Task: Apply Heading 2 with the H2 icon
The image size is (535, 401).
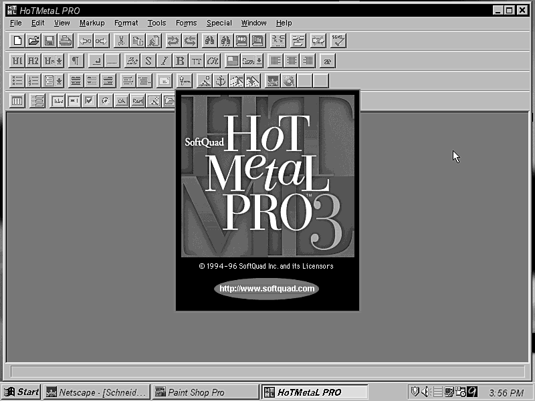Action: point(33,61)
